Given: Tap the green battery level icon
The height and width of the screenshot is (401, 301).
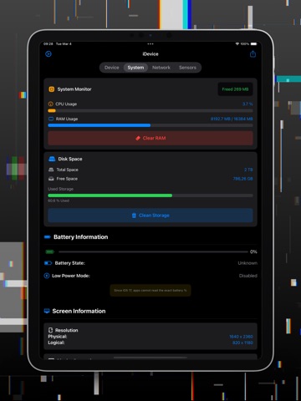Looking at the screenshot, I should click(x=49, y=251).
